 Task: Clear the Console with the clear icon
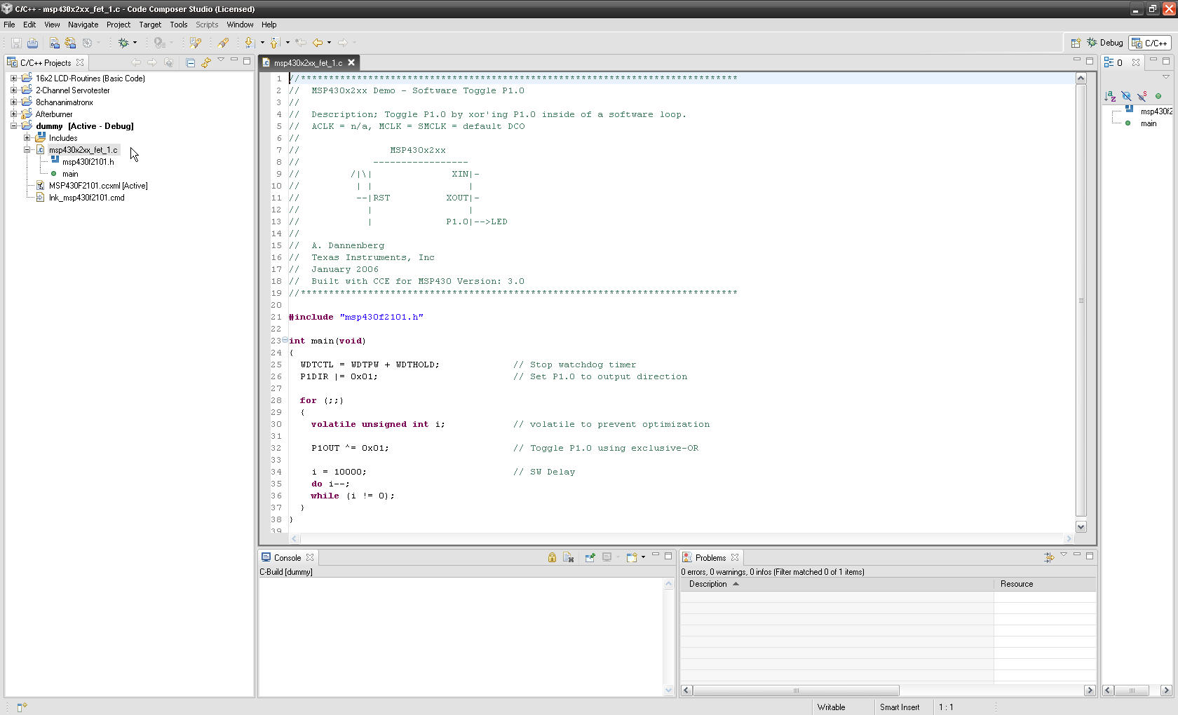point(568,557)
